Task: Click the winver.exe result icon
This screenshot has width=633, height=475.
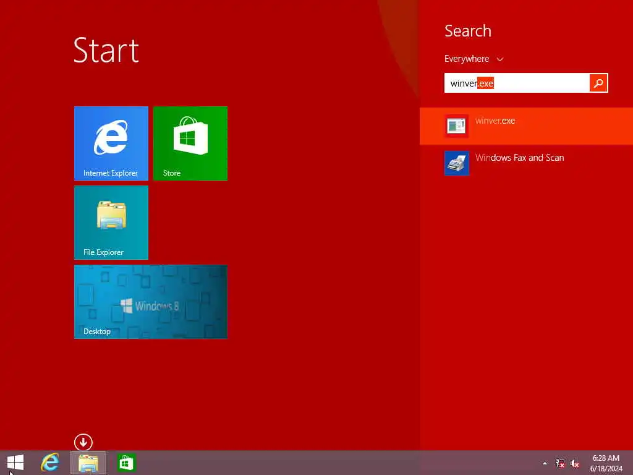Action: tap(457, 126)
